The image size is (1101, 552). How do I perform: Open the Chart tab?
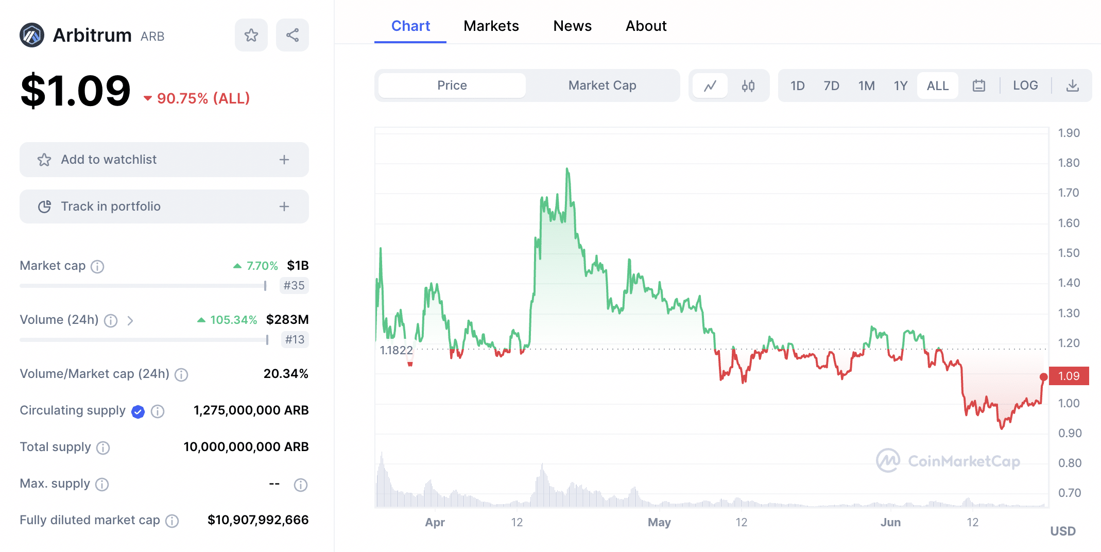tap(410, 26)
